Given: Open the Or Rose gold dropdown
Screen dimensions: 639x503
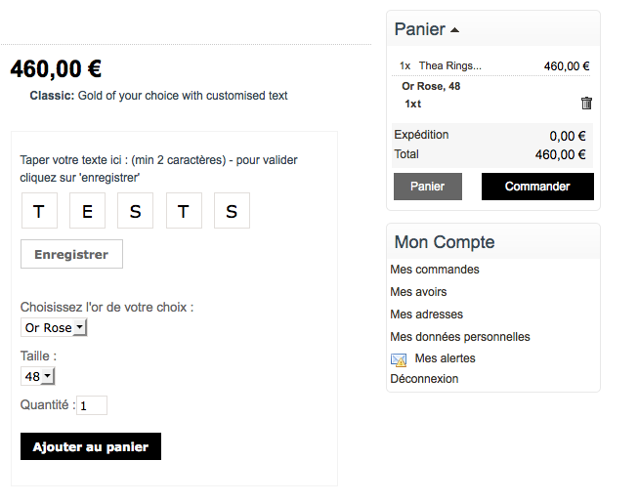Looking at the screenshot, I should tap(54, 327).
